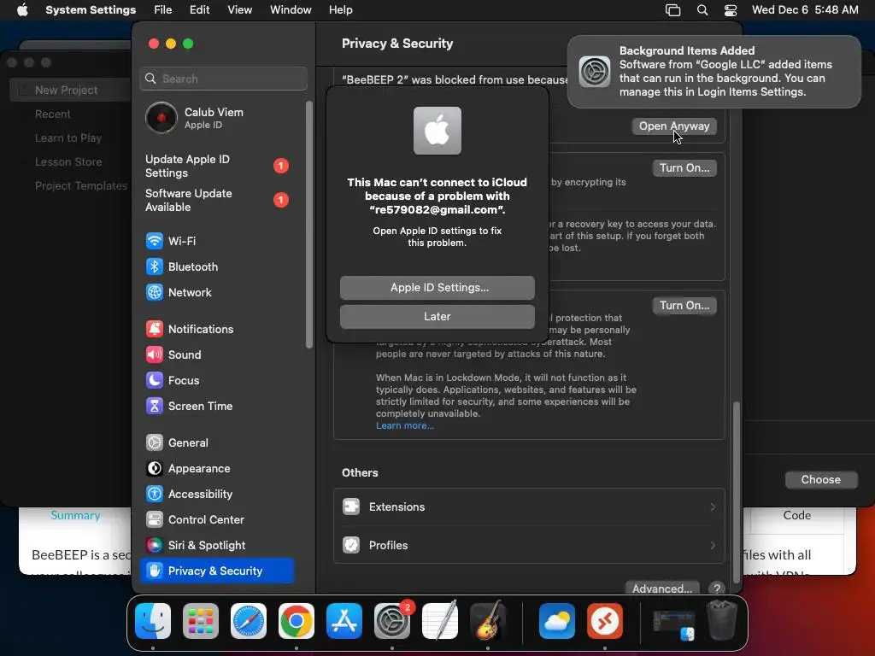
Task: Switch to Code tab in browser page
Action: pyautogui.click(x=797, y=515)
